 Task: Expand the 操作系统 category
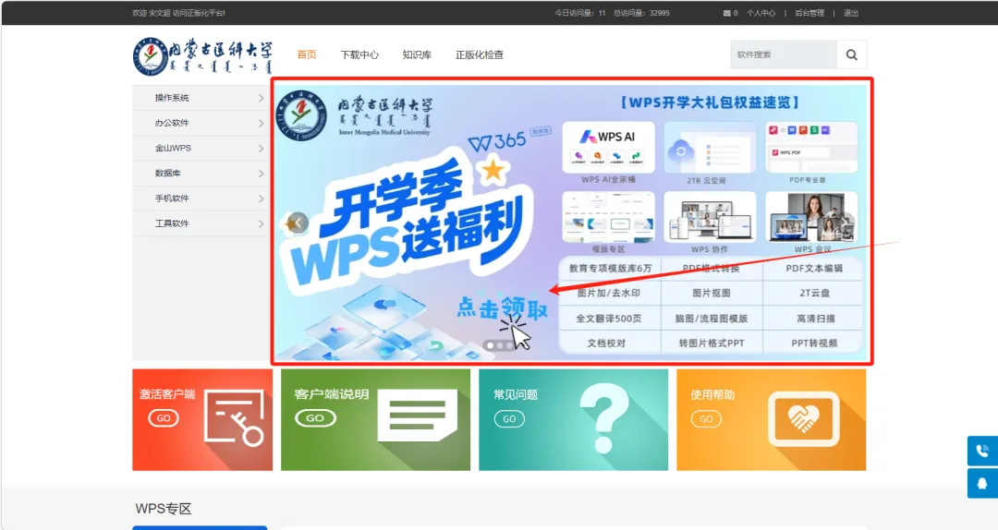201,98
